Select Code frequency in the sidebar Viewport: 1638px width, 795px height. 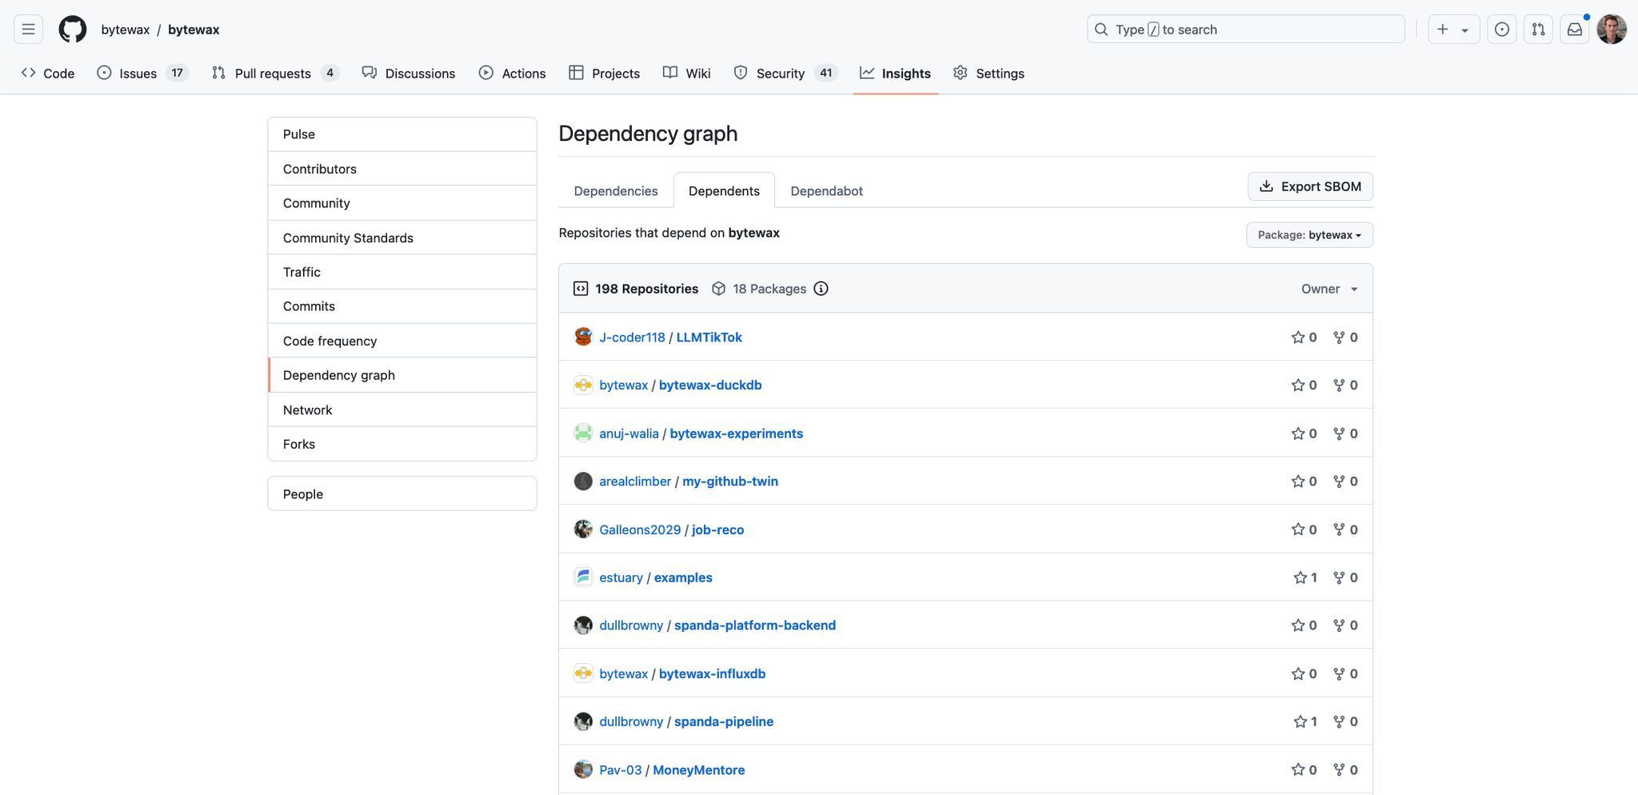[402, 341]
